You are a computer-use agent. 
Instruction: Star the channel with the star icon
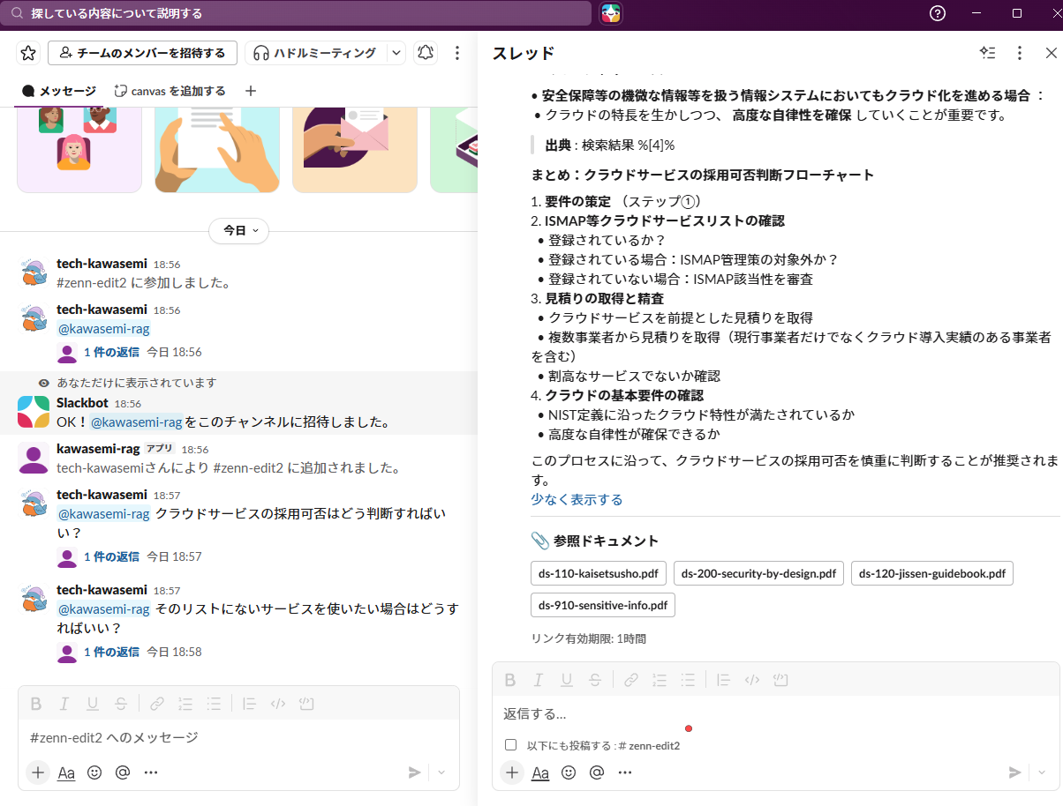click(28, 53)
